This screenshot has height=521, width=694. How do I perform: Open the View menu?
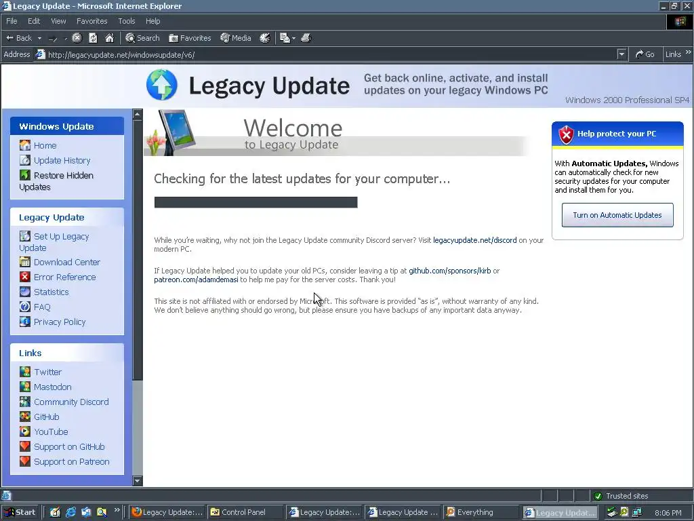coord(58,21)
